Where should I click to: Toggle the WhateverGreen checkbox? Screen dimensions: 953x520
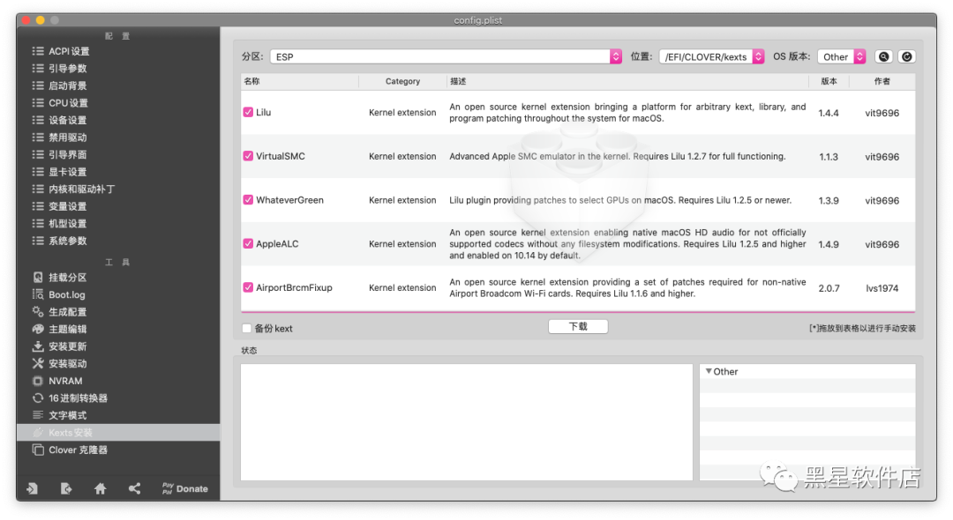click(x=248, y=199)
